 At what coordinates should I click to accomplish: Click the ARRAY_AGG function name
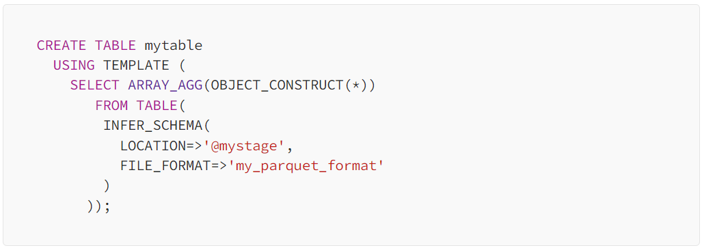165,86
